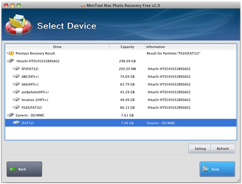Select the pic&photo(HFS+) partition name
242x184 pixels.
(x=35, y=92)
